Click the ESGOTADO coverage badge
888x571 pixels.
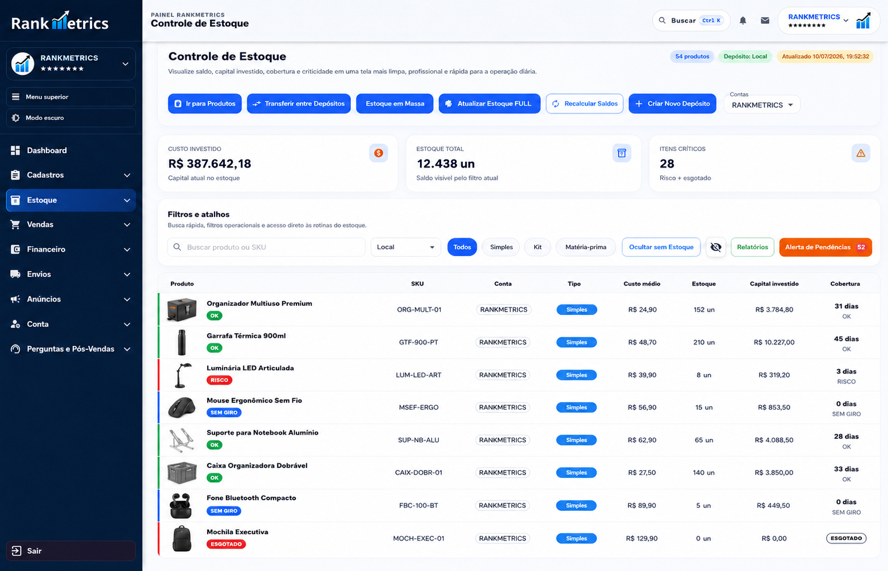click(846, 538)
